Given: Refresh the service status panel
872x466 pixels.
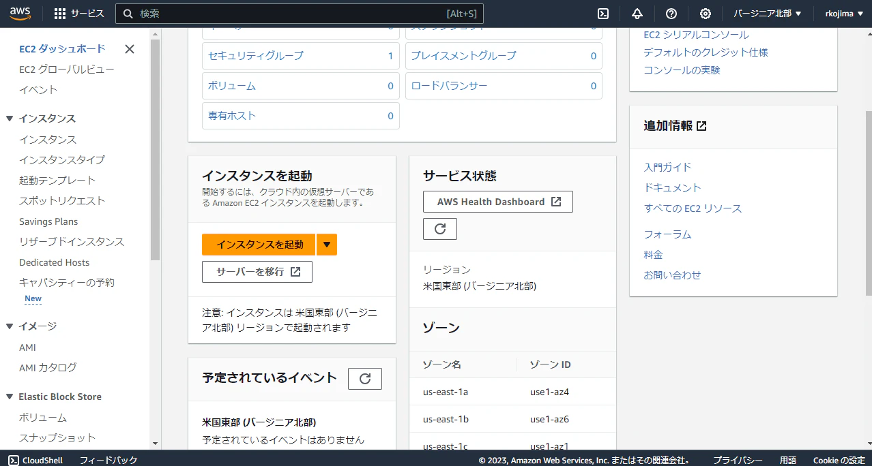Looking at the screenshot, I should click(x=440, y=229).
